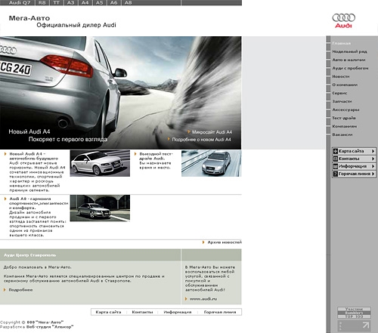Open О компании menu item

click(x=345, y=85)
